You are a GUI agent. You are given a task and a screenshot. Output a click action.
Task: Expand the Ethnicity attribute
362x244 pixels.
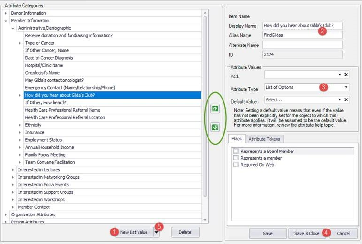click(20, 125)
